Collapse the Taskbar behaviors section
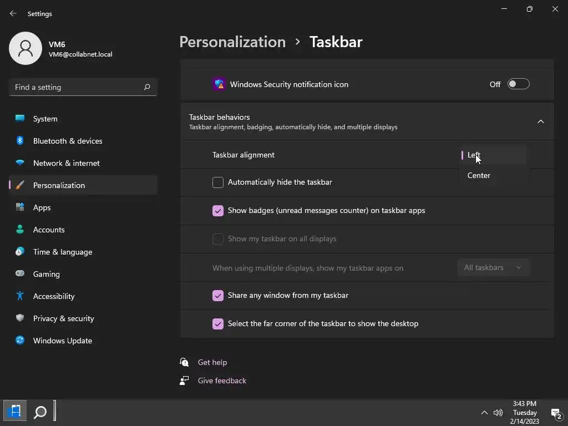Image resolution: width=568 pixels, height=426 pixels. coord(540,121)
